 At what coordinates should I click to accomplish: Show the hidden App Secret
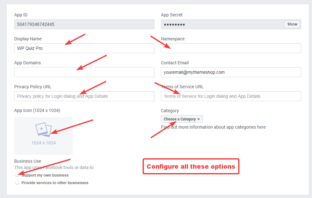[292, 24]
